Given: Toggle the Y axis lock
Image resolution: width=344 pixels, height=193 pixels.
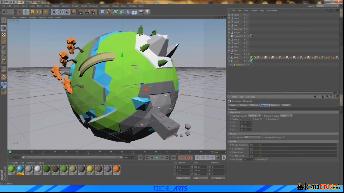Looking at the screenshot, I should 60,12.
